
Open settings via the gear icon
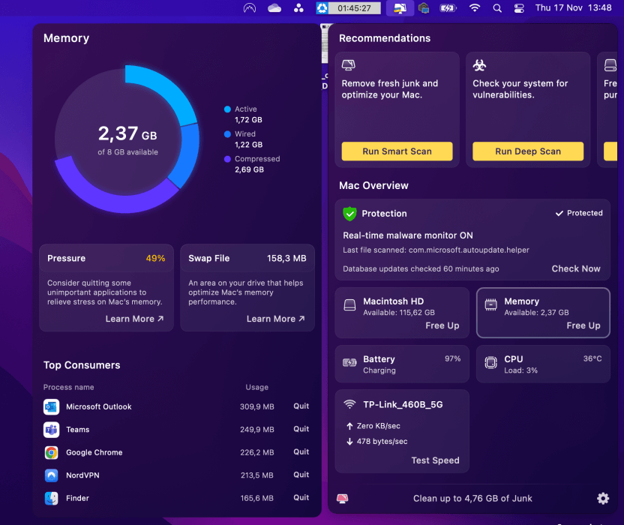pyautogui.click(x=601, y=498)
